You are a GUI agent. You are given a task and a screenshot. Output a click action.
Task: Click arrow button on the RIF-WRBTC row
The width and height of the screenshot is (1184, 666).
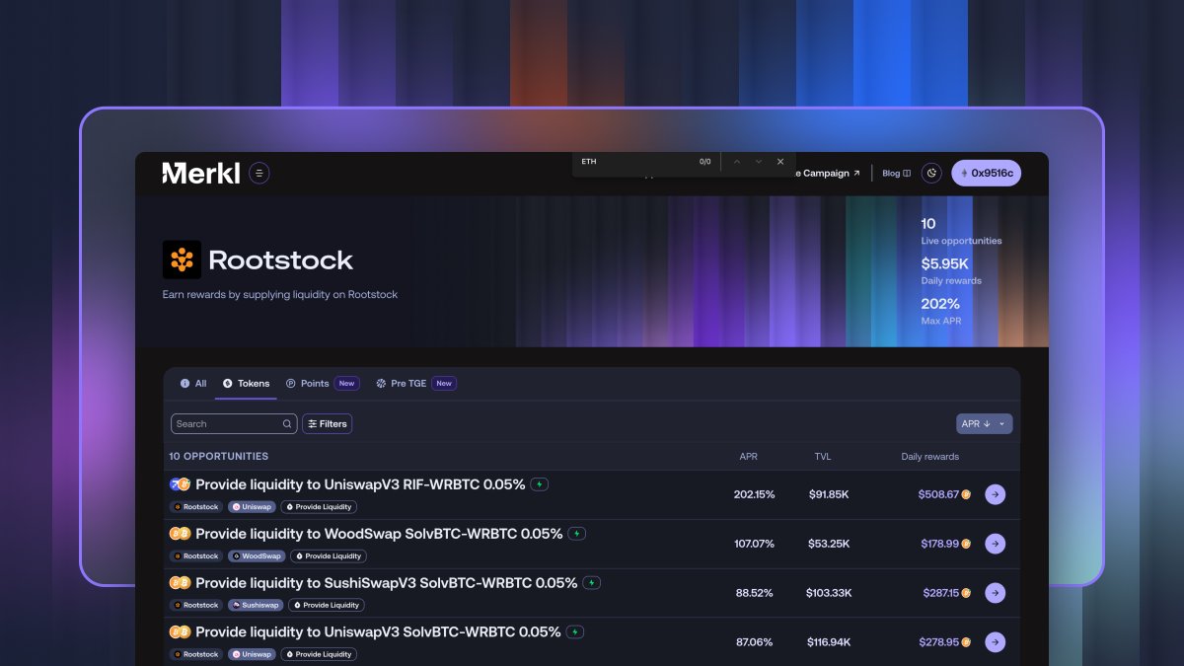996,494
